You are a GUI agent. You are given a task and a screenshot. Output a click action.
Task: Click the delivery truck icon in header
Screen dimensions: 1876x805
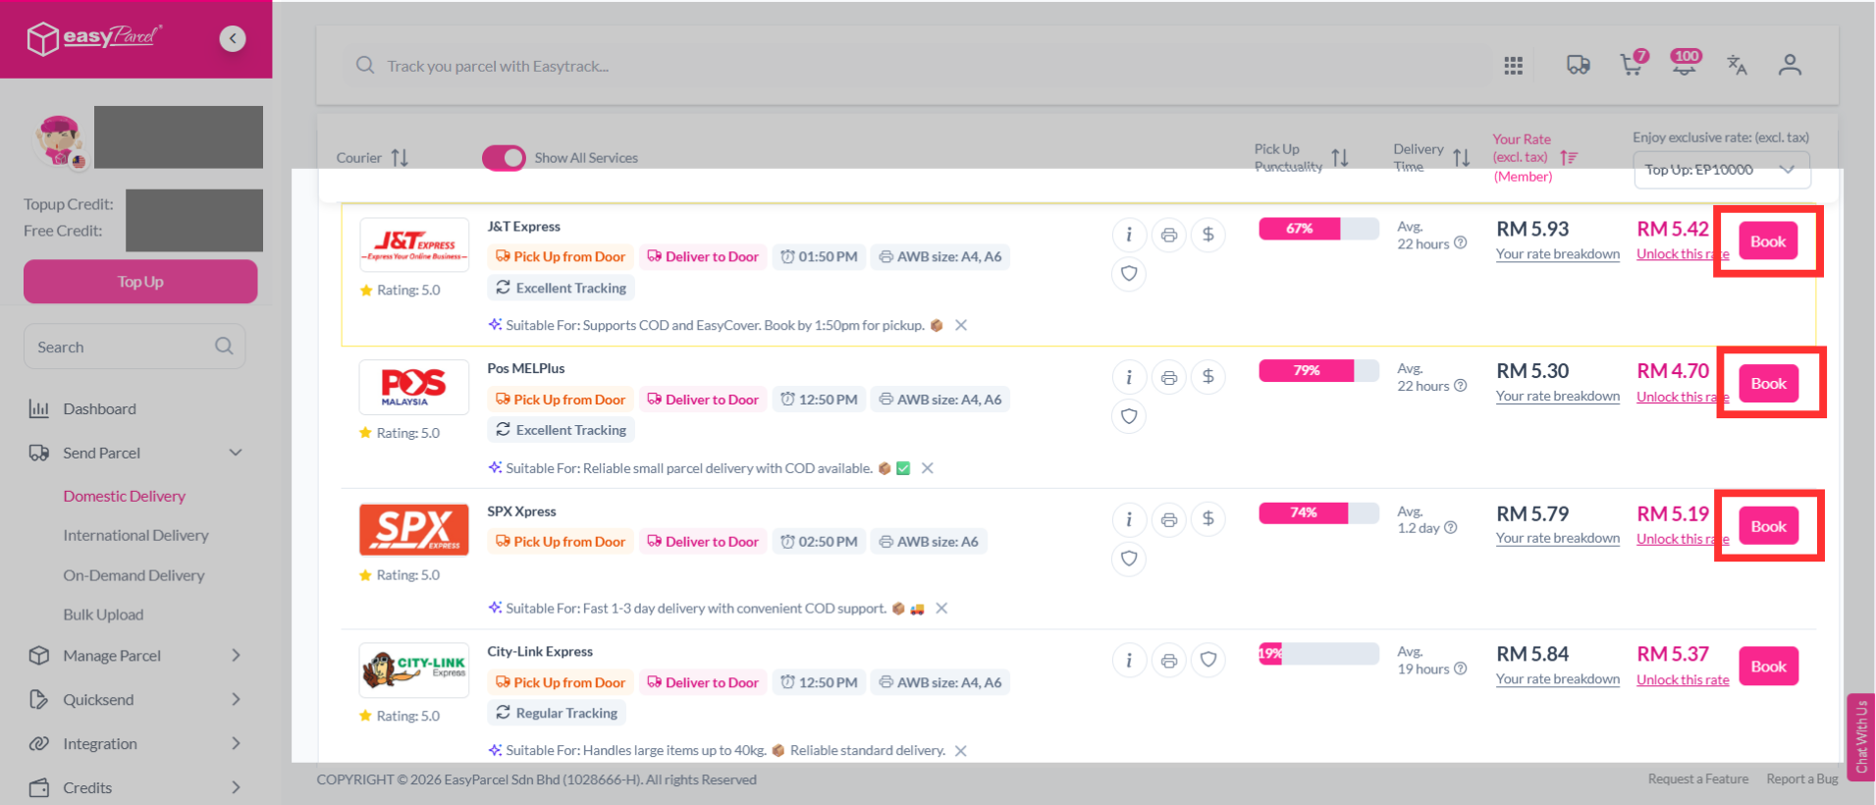coord(1579,65)
